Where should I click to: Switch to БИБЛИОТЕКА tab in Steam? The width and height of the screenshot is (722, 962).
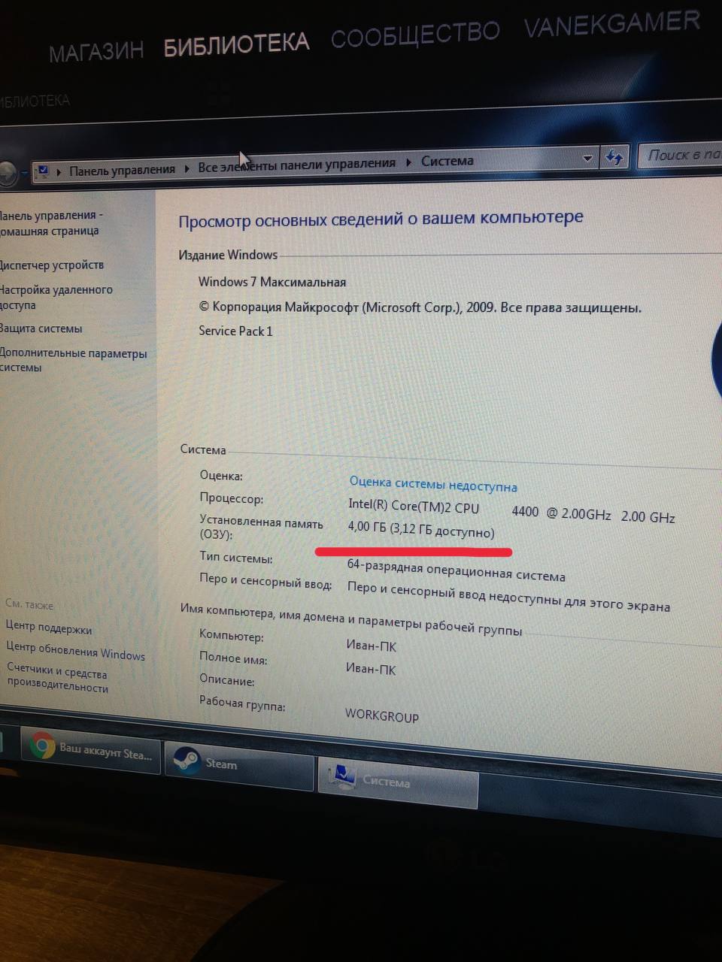pyautogui.click(x=236, y=44)
